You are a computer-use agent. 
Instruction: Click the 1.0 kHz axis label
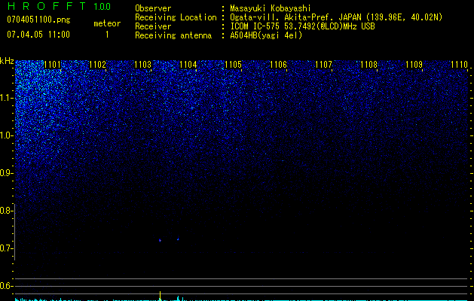click(7, 135)
